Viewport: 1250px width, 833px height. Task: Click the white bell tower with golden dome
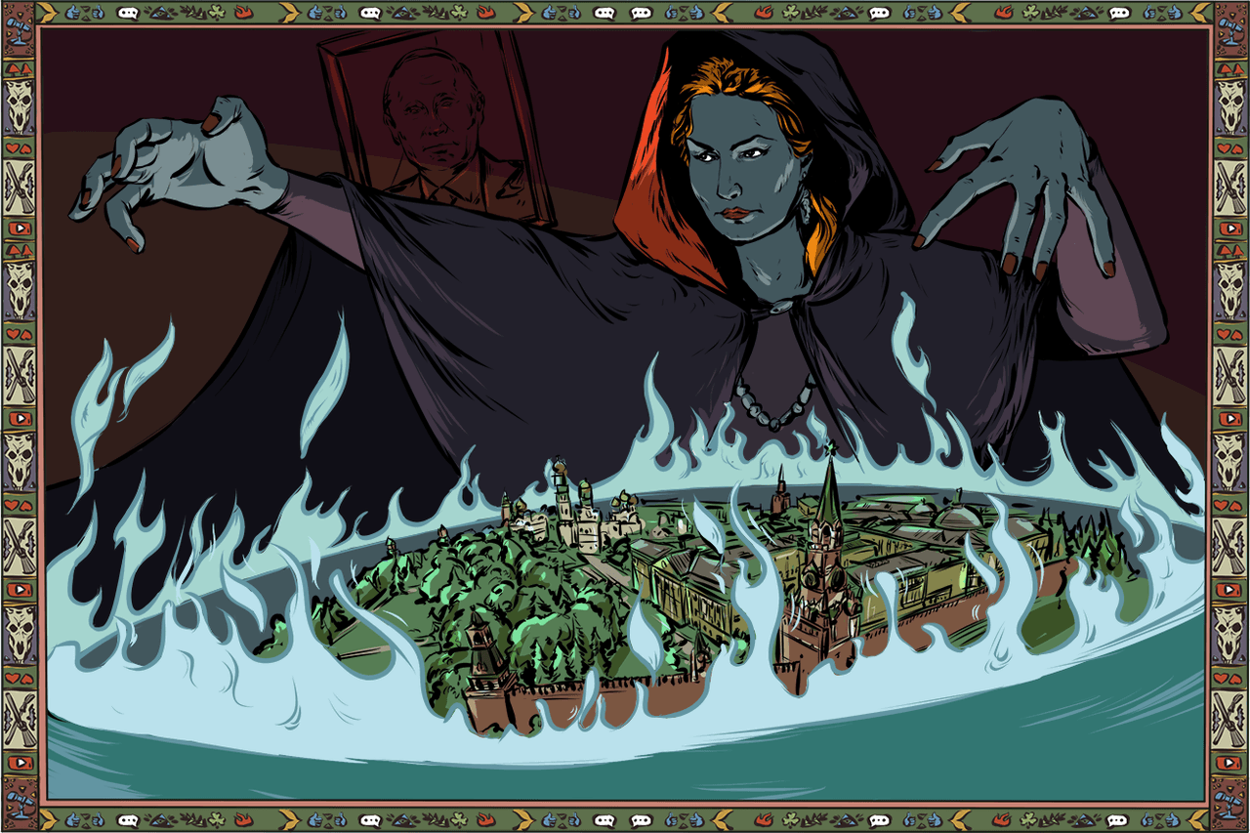tap(564, 503)
